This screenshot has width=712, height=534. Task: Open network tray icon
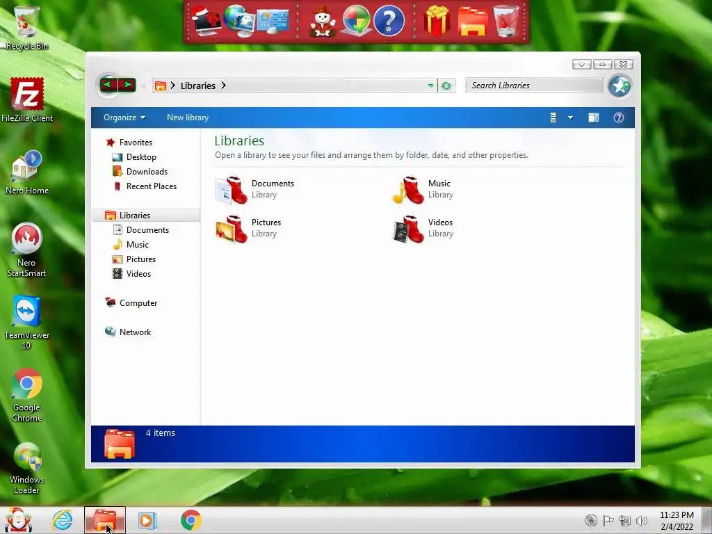point(625,521)
